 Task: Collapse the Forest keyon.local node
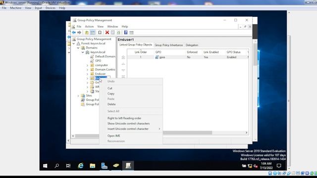tap(74, 44)
